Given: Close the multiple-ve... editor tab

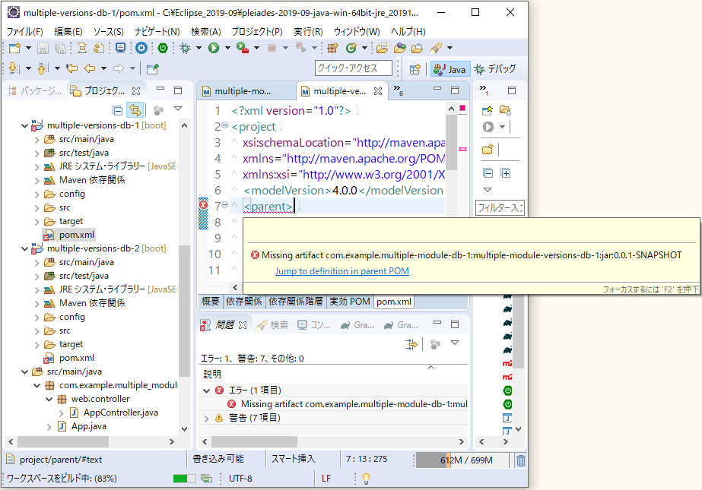Looking at the screenshot, I should pyautogui.click(x=378, y=91).
